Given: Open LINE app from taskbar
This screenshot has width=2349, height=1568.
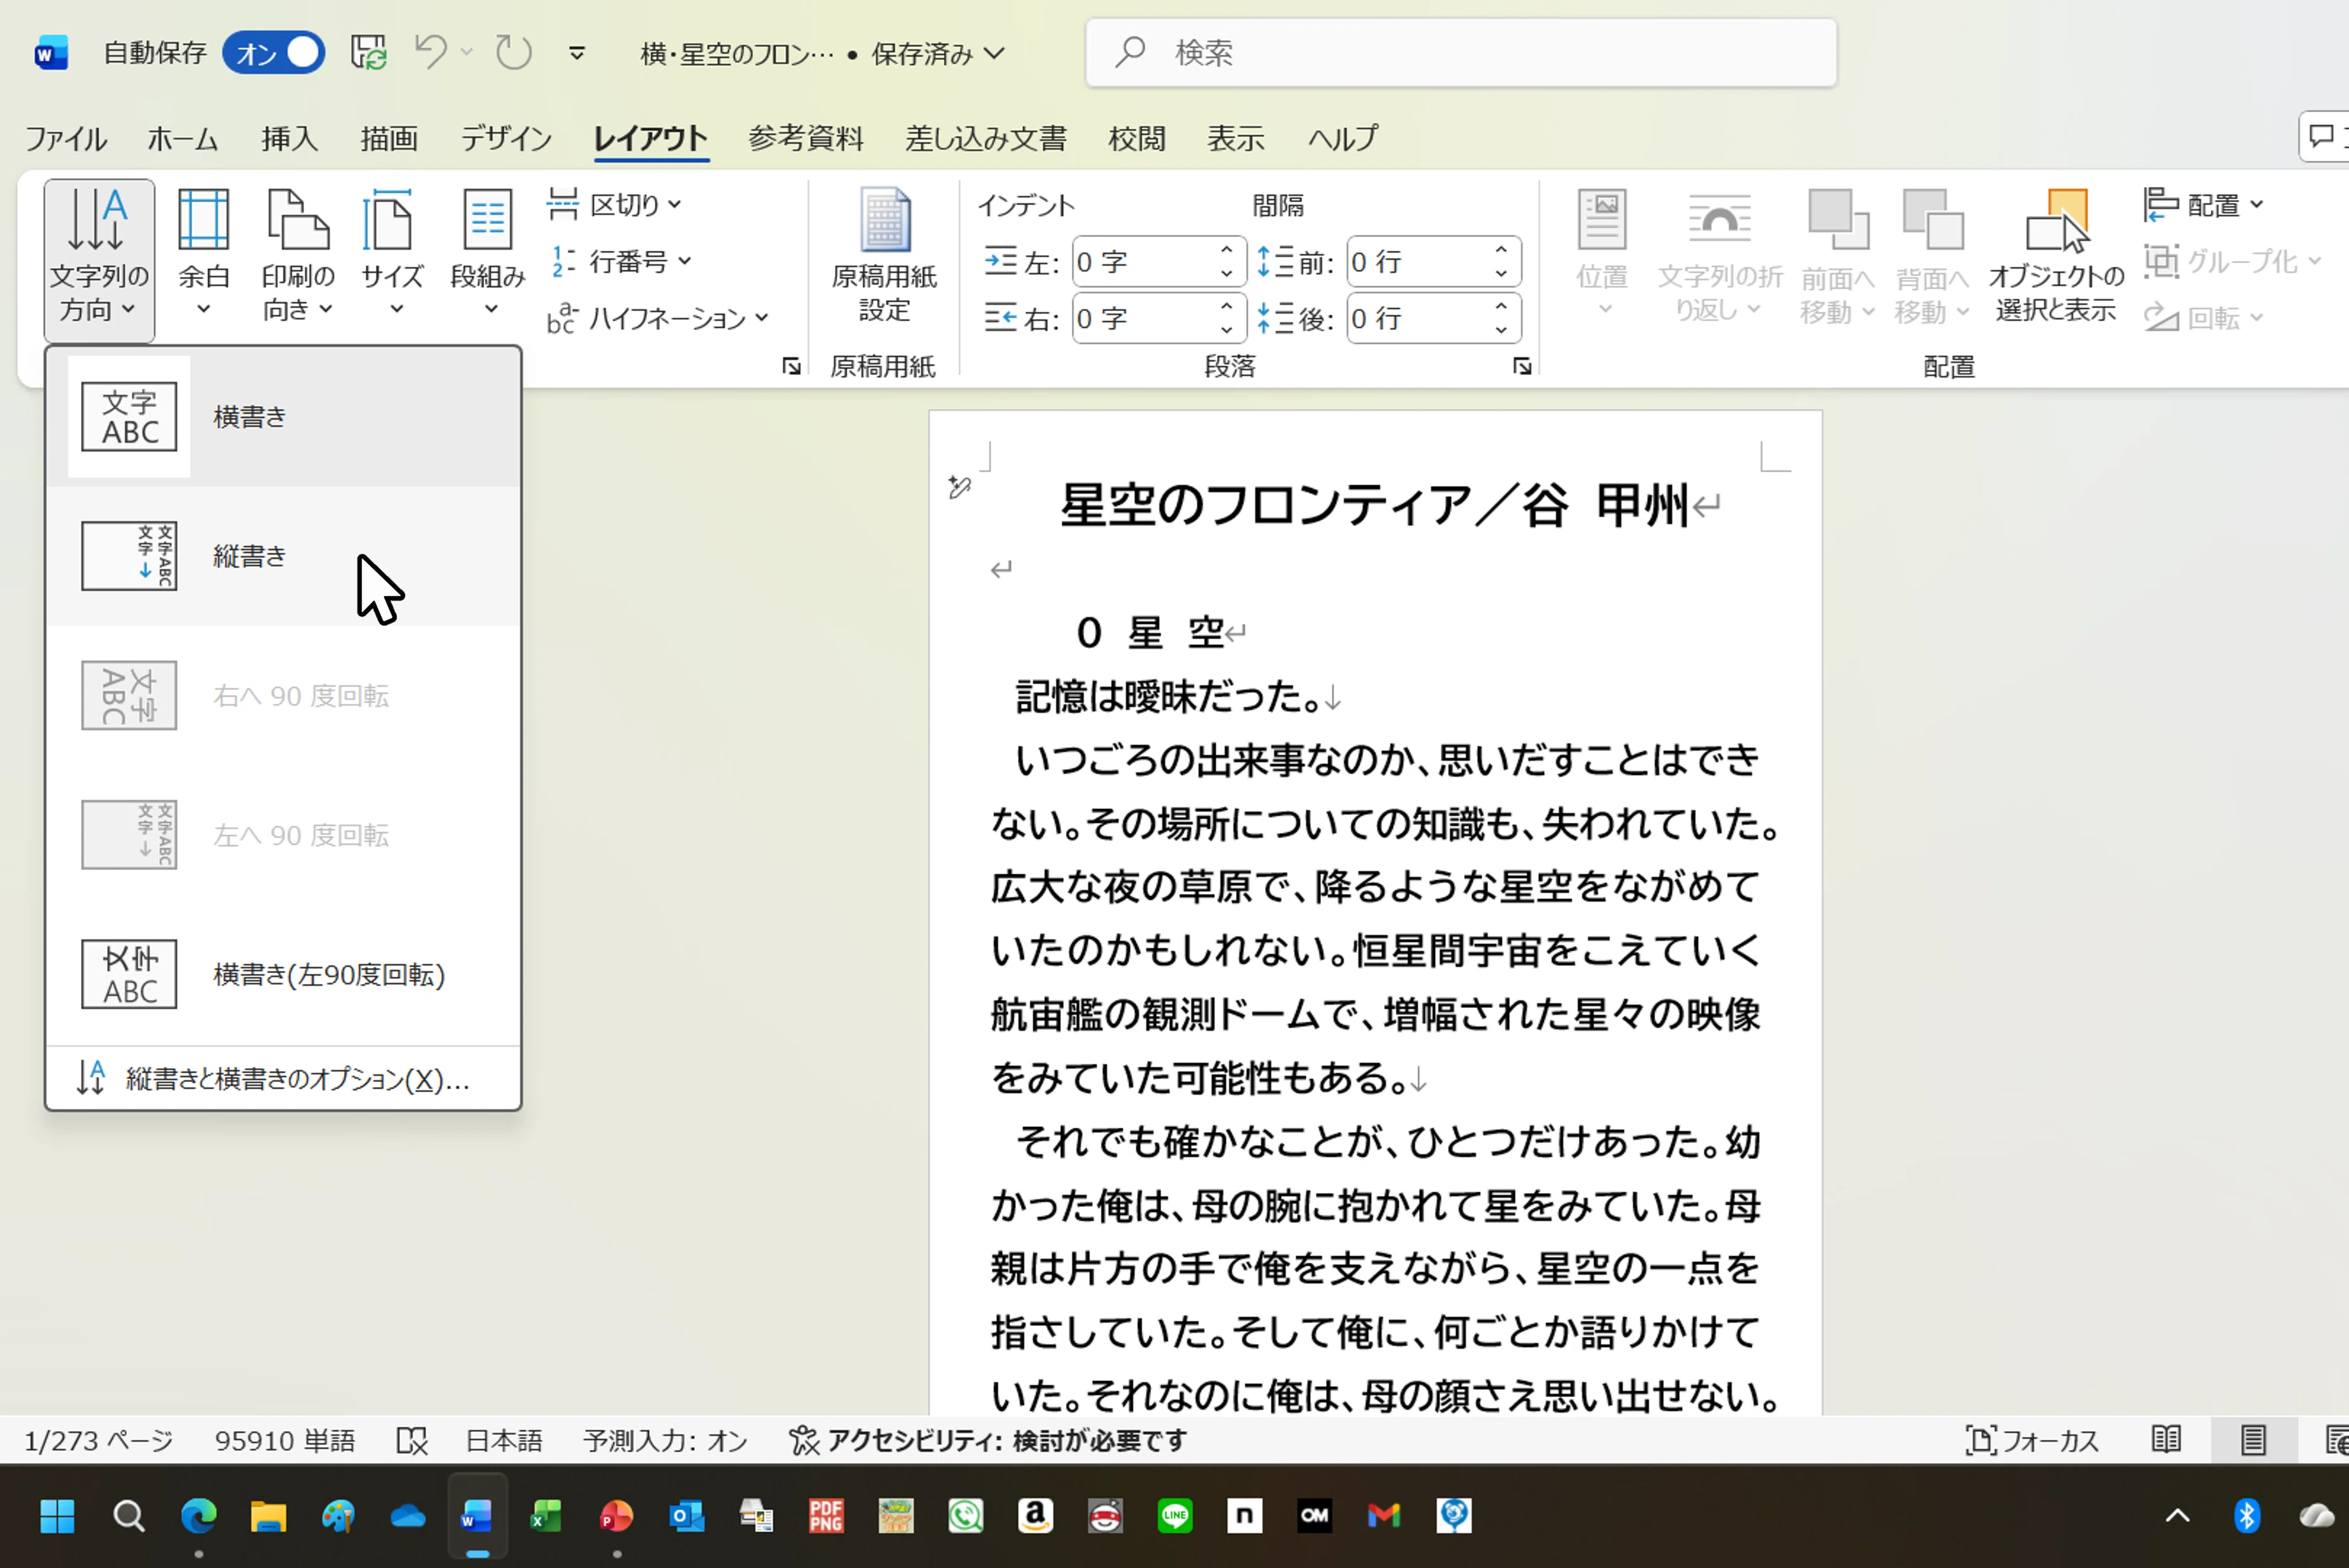Looking at the screenshot, I should (1174, 1516).
